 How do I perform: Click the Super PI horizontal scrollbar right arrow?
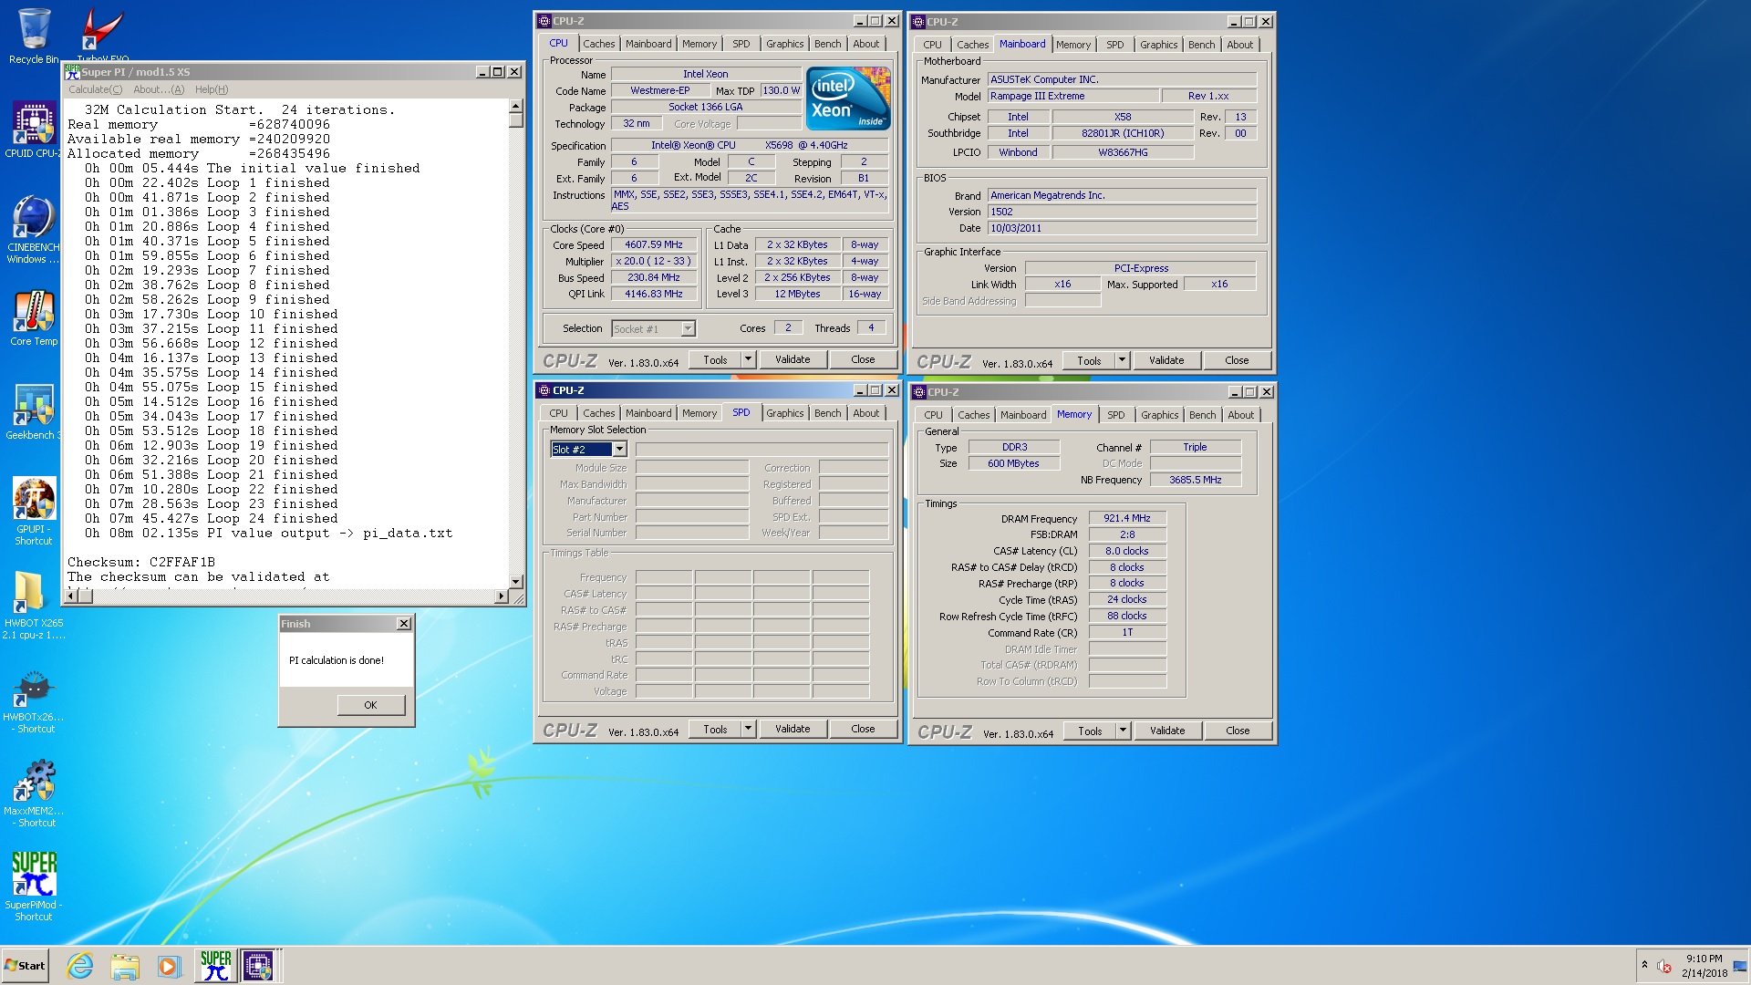501,596
